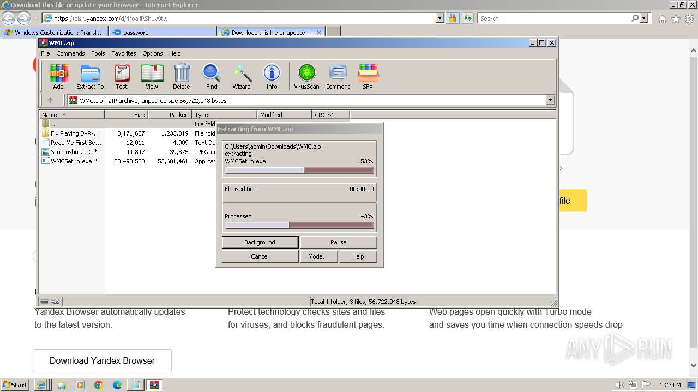Open the browser Tools gear icon

(x=689, y=19)
